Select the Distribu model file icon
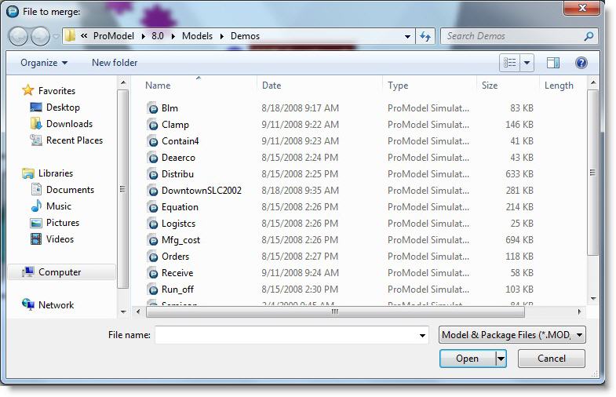616x397 pixels. pos(152,174)
